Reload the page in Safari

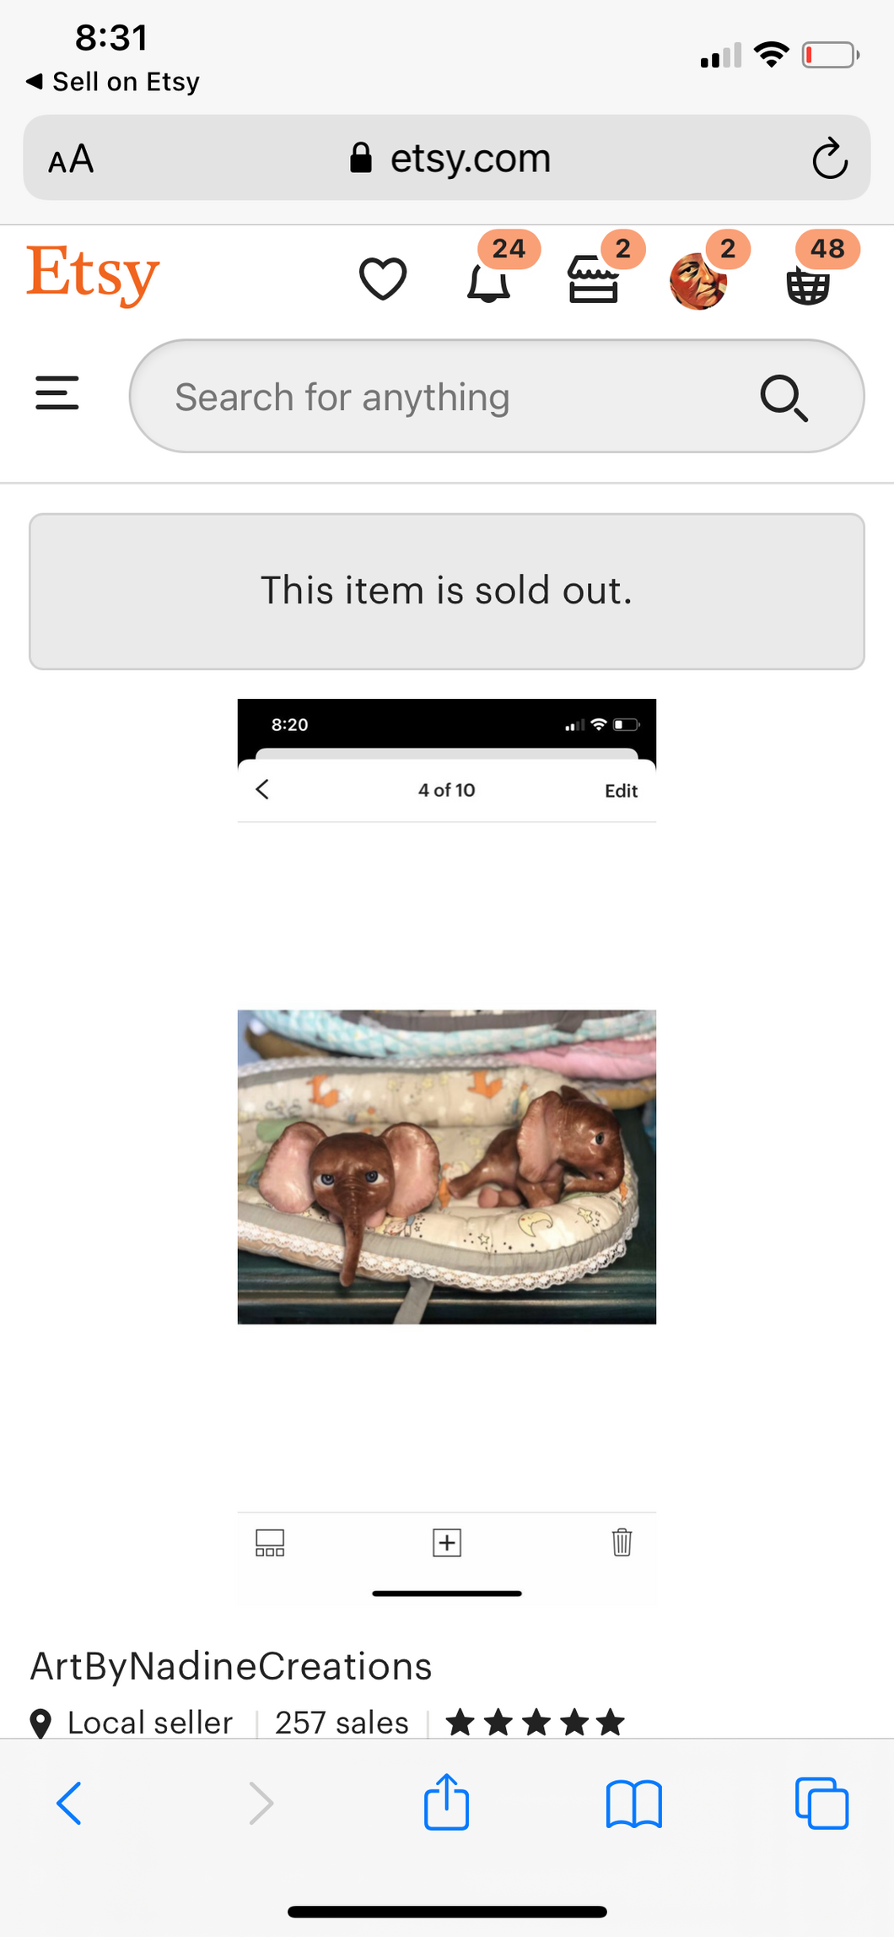click(x=829, y=159)
